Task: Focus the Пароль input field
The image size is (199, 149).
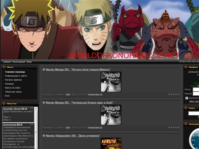Action: coord(196,94)
